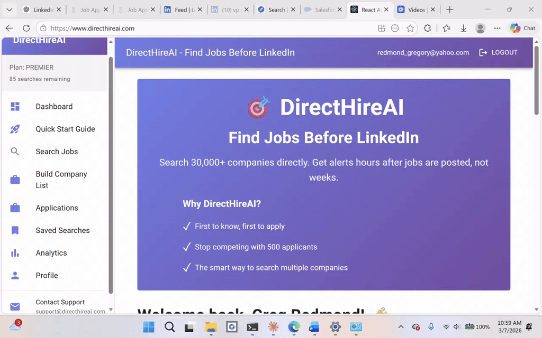Open Build Company List in sidebar
Screen dimensions: 542x338
coord(61,180)
